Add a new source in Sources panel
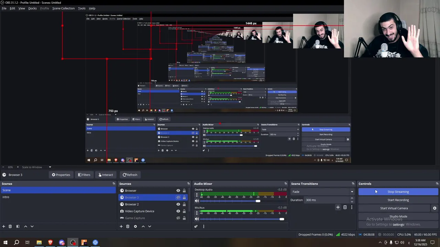This screenshot has width=440, height=247. [121, 226]
